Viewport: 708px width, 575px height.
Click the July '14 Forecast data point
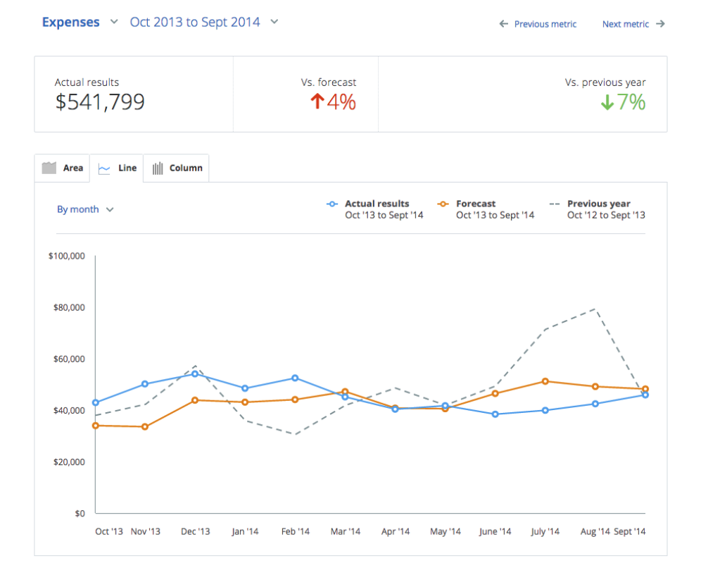[x=545, y=381]
